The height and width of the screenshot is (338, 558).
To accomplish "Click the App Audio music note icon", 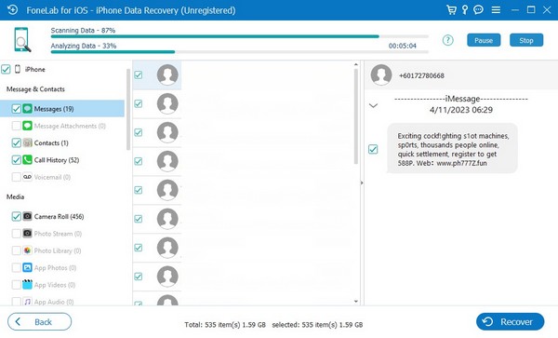I will pyautogui.click(x=27, y=302).
